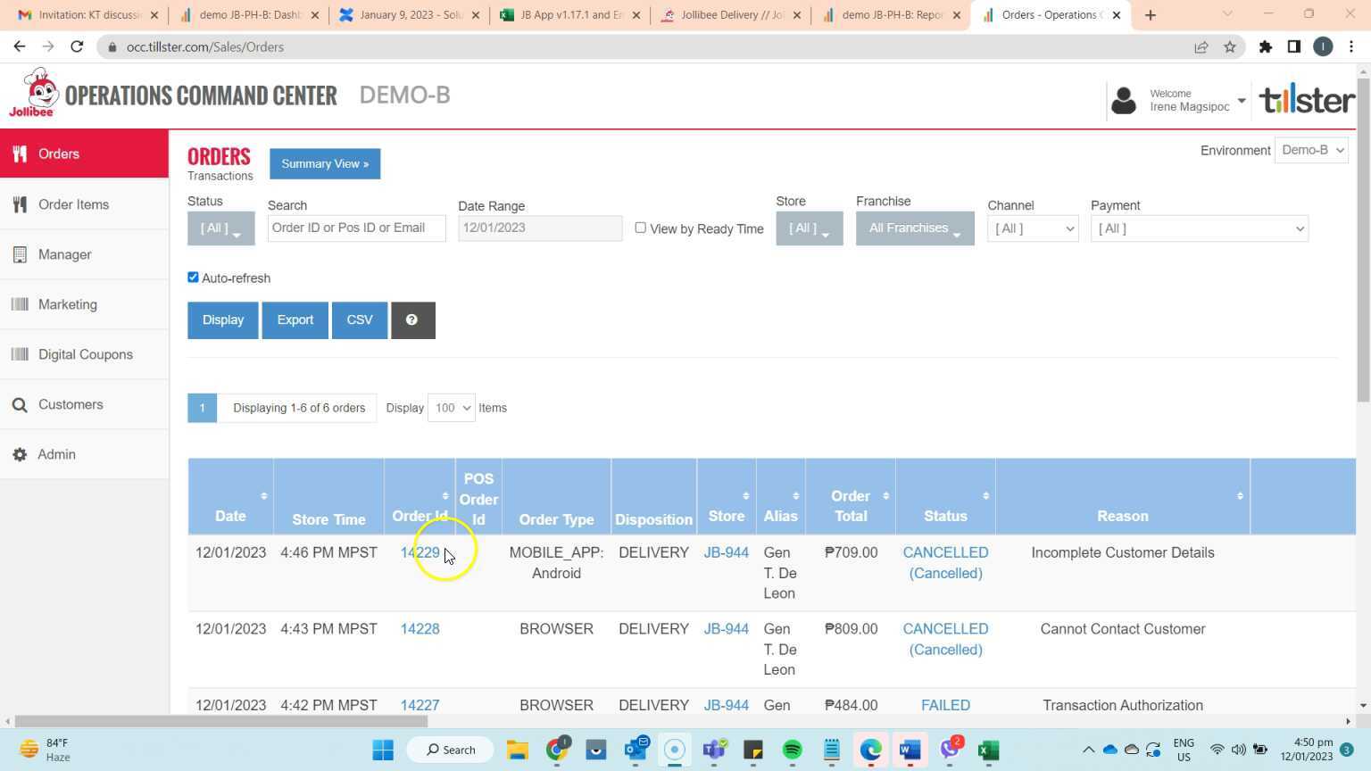
Task: Bookmark page with star icon
Action: click(1230, 47)
